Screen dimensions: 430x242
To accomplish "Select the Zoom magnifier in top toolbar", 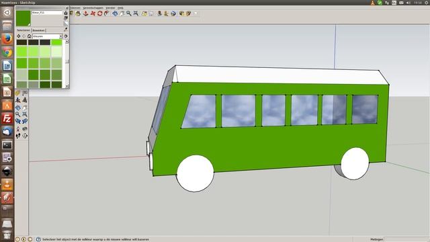I will [x=128, y=13].
